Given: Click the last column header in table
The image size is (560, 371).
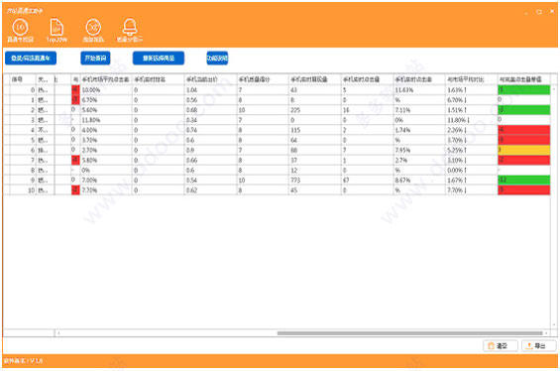Looking at the screenshot, I should pyautogui.click(x=523, y=79).
